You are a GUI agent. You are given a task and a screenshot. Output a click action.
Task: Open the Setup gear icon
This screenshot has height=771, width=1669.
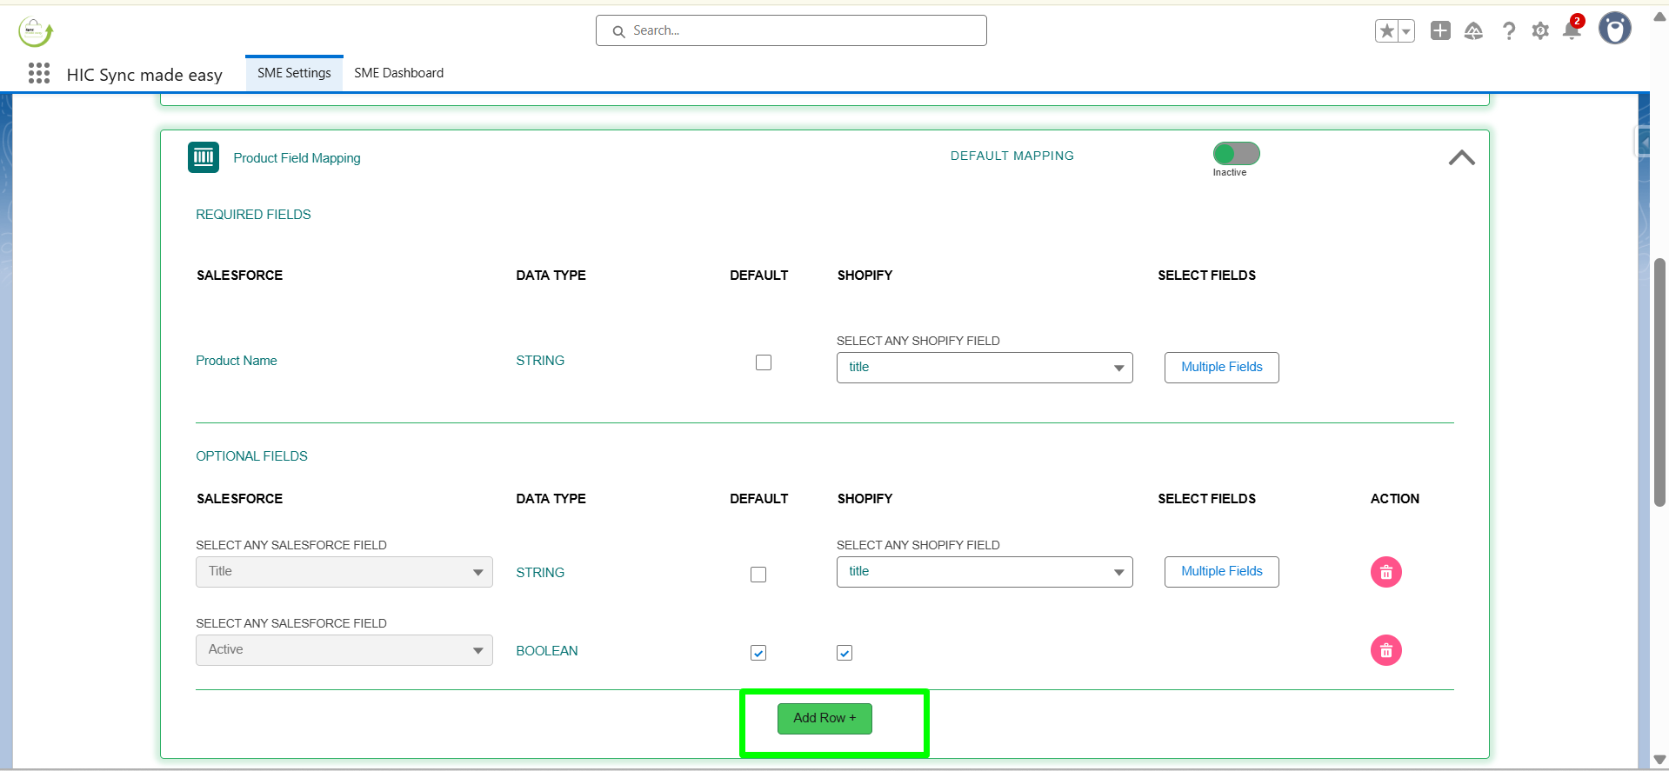[x=1540, y=31]
